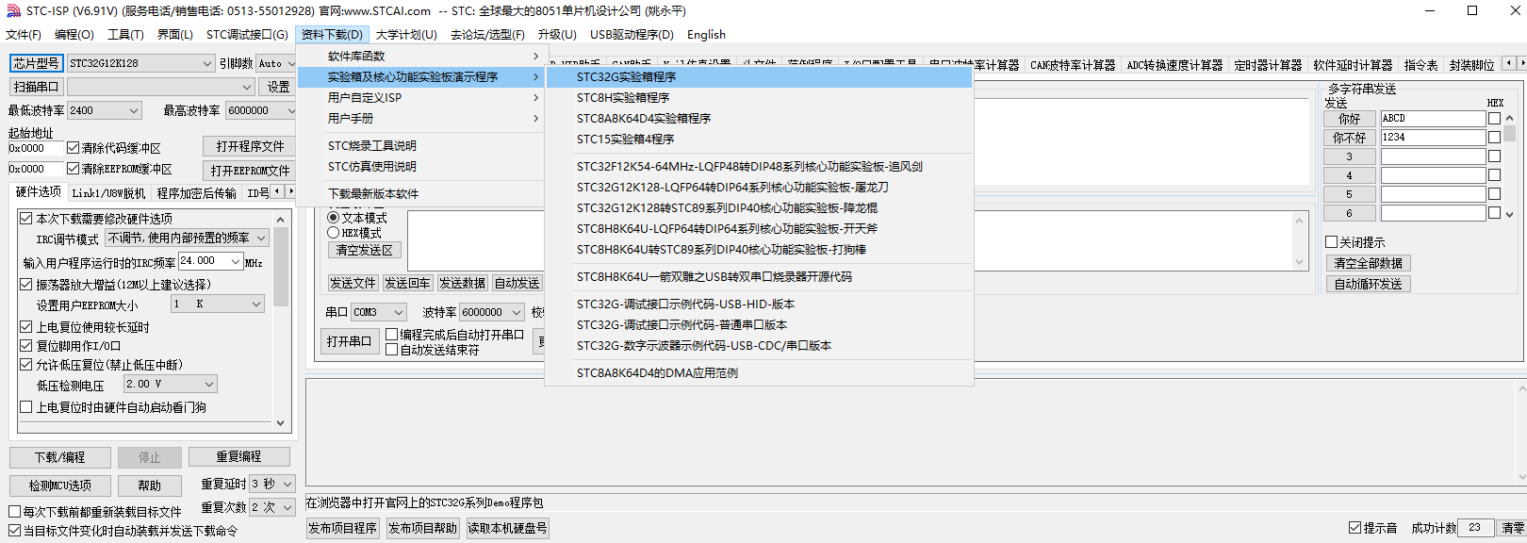Select STC15实验箱4程序 entry

759,140
